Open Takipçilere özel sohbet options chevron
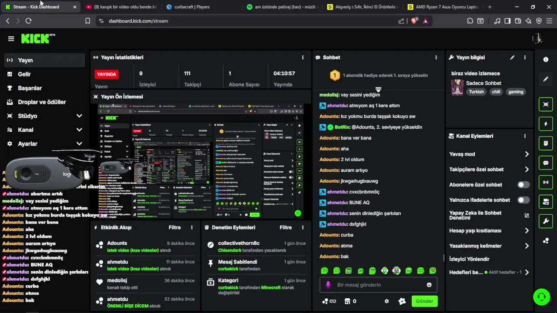This screenshot has height=313, width=557. click(527, 170)
